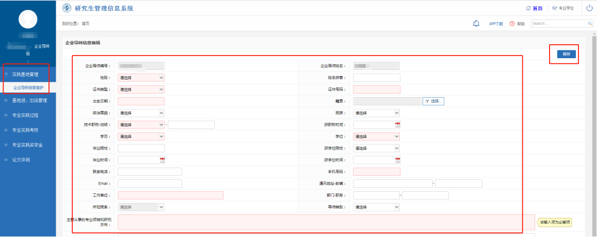Expand the 证件类型 dropdown

point(141,89)
